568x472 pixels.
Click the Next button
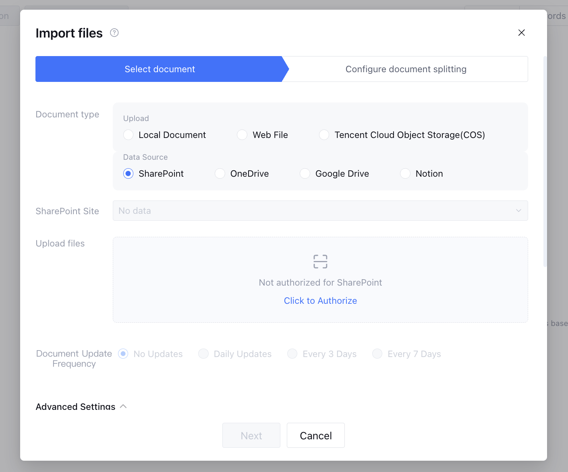pyautogui.click(x=251, y=435)
